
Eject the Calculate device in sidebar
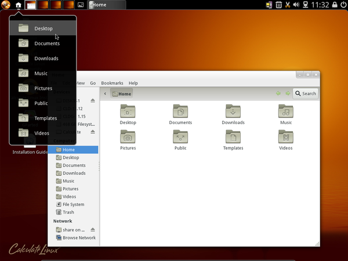[x=93, y=132]
